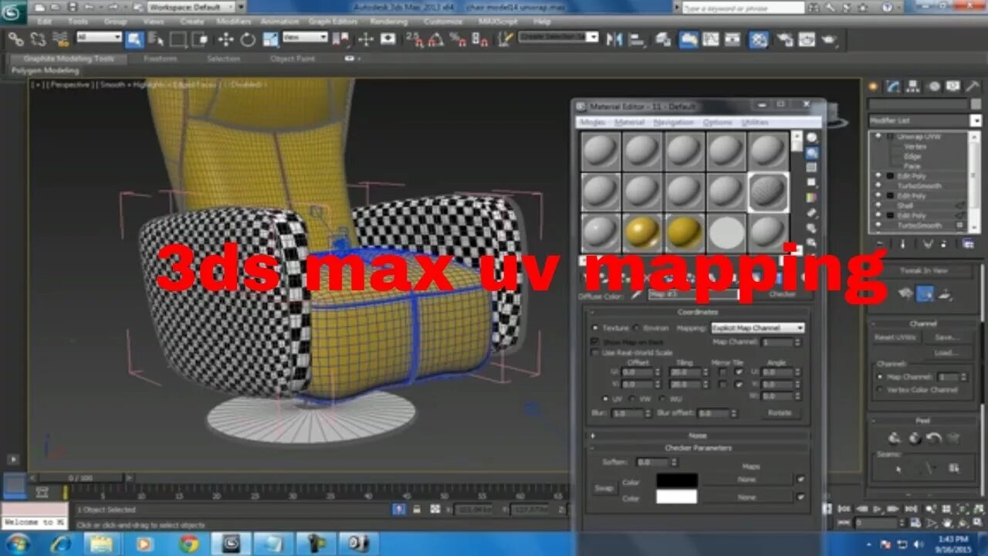Activate the Select and Scale tool

pos(270,39)
